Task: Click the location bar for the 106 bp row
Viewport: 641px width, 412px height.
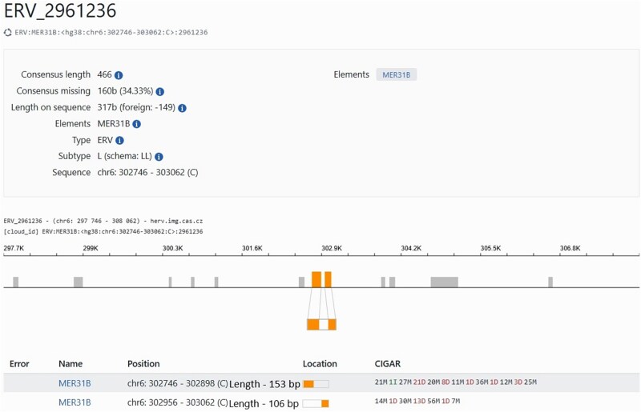Action: click(x=316, y=403)
